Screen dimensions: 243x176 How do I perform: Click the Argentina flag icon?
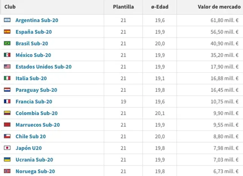click(x=7, y=20)
